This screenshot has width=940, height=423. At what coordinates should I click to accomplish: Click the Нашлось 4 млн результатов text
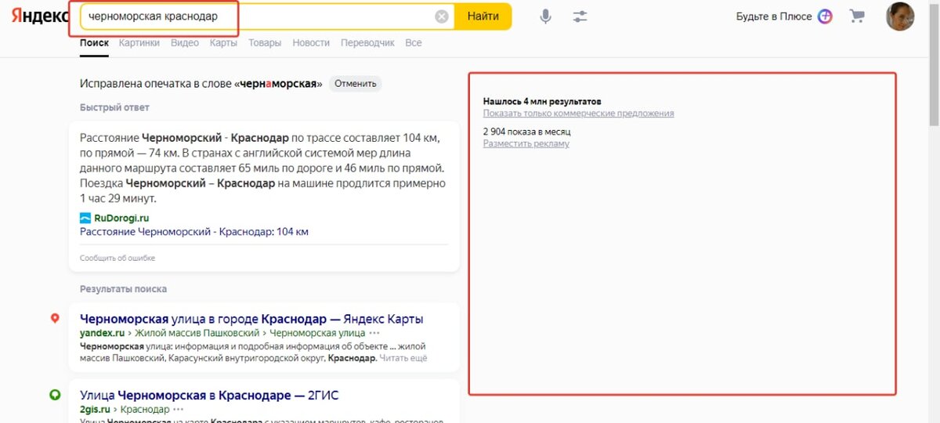(x=542, y=102)
